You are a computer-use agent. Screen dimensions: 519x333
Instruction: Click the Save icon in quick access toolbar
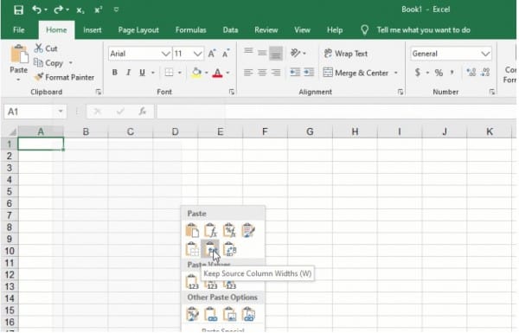tap(18, 10)
